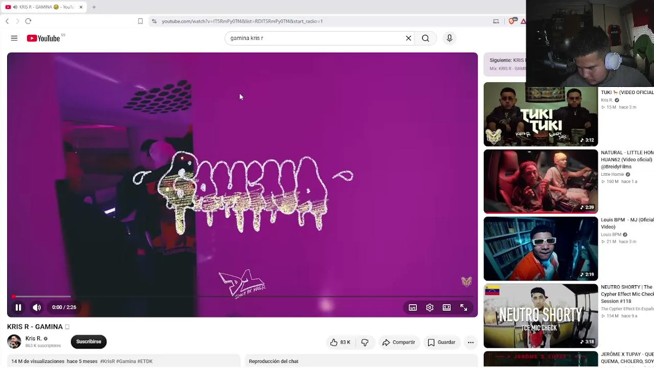The width and height of the screenshot is (654, 368).
Task: Click the Compartir share button
Action: 399,342
